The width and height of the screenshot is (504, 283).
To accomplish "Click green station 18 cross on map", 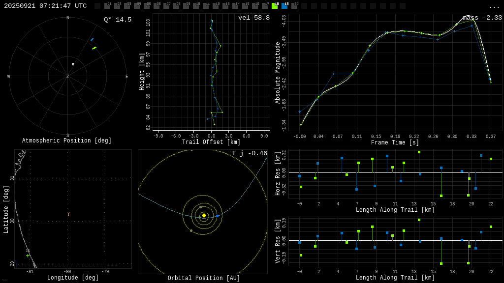I will (x=28, y=255).
